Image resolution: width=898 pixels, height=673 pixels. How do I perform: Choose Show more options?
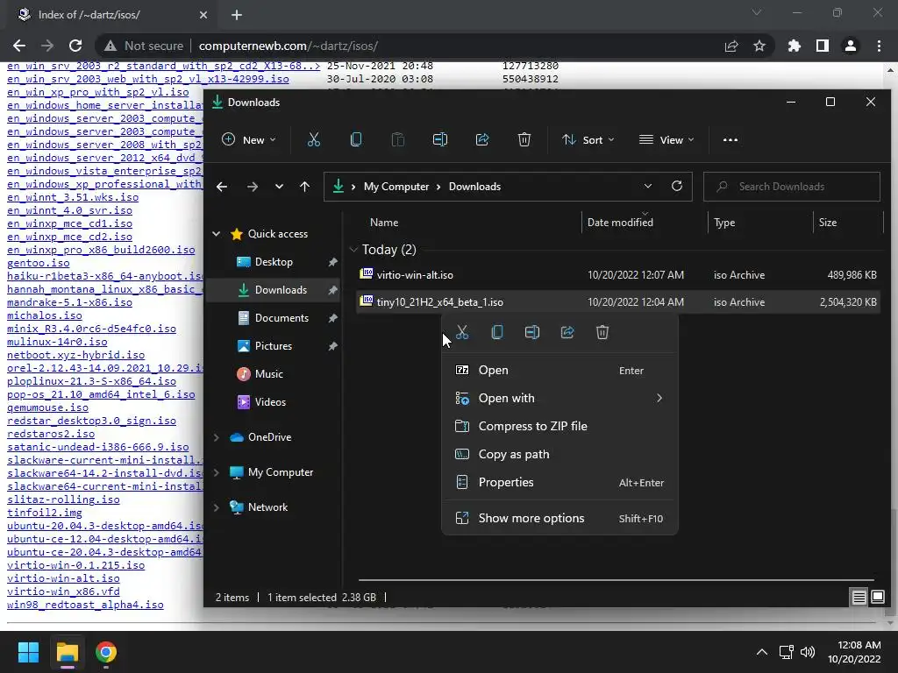pyautogui.click(x=559, y=519)
